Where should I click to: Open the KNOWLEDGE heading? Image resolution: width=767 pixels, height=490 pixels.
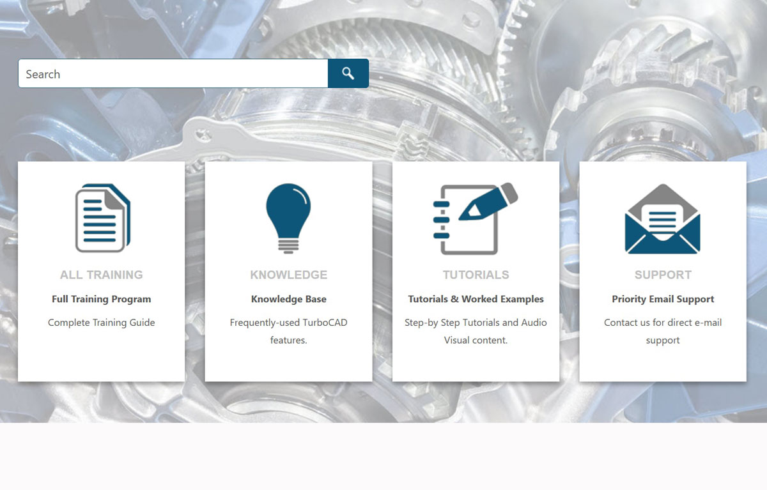[288, 275]
